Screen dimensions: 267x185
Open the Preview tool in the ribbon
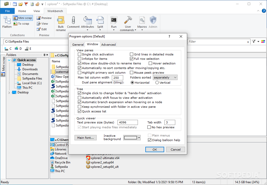point(44,18)
